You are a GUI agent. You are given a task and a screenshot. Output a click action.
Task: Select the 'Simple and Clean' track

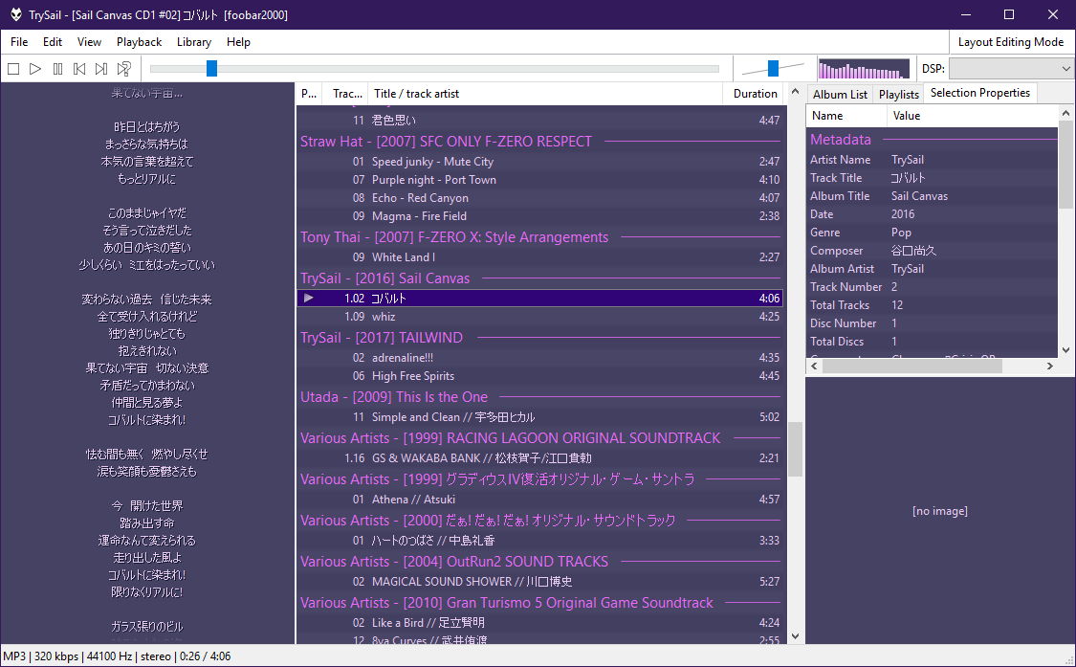[540, 417]
